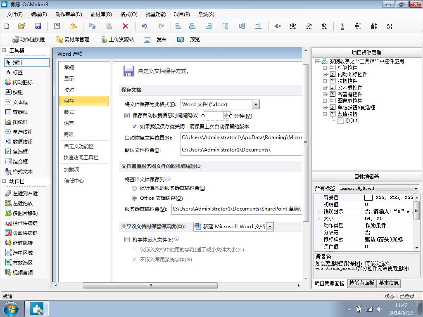The image size is (423, 317).
Task: Select the 图像框 tool in toolbox
Action: point(20,122)
